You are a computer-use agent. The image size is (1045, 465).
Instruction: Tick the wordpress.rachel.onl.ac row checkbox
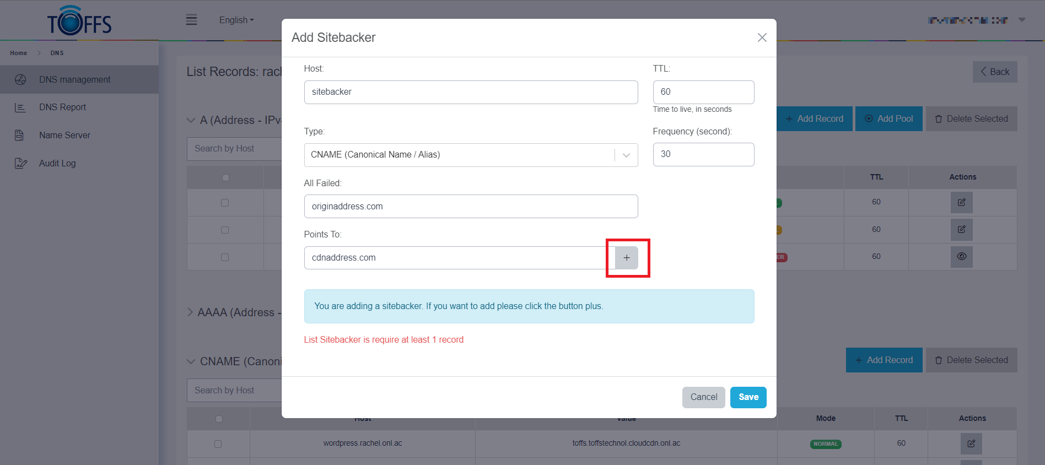[x=218, y=444]
